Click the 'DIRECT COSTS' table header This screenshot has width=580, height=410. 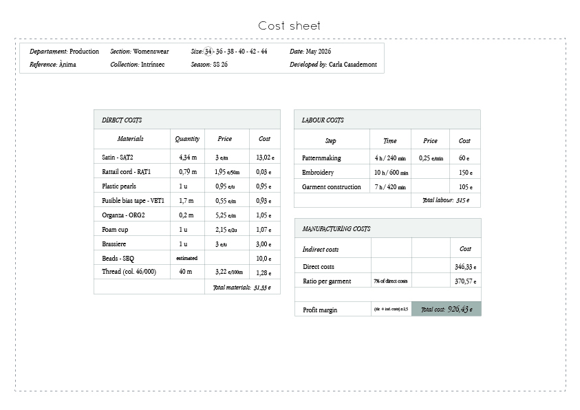tap(187, 120)
